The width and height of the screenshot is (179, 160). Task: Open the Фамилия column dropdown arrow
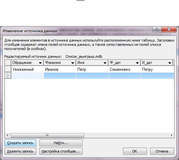(73, 63)
